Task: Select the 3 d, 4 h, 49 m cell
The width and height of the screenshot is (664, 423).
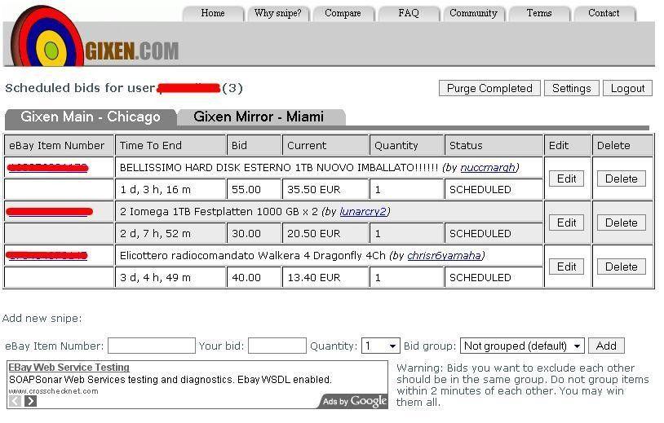Action: coord(170,277)
